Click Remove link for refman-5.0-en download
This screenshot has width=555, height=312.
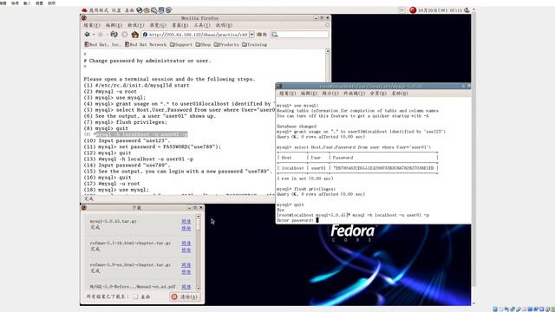pyautogui.click(x=186, y=272)
